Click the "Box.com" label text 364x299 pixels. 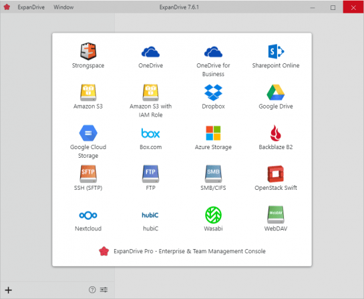(151, 147)
